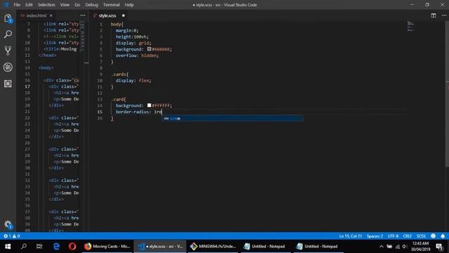
Task: Click the split editor icon
Action: tap(434, 15)
